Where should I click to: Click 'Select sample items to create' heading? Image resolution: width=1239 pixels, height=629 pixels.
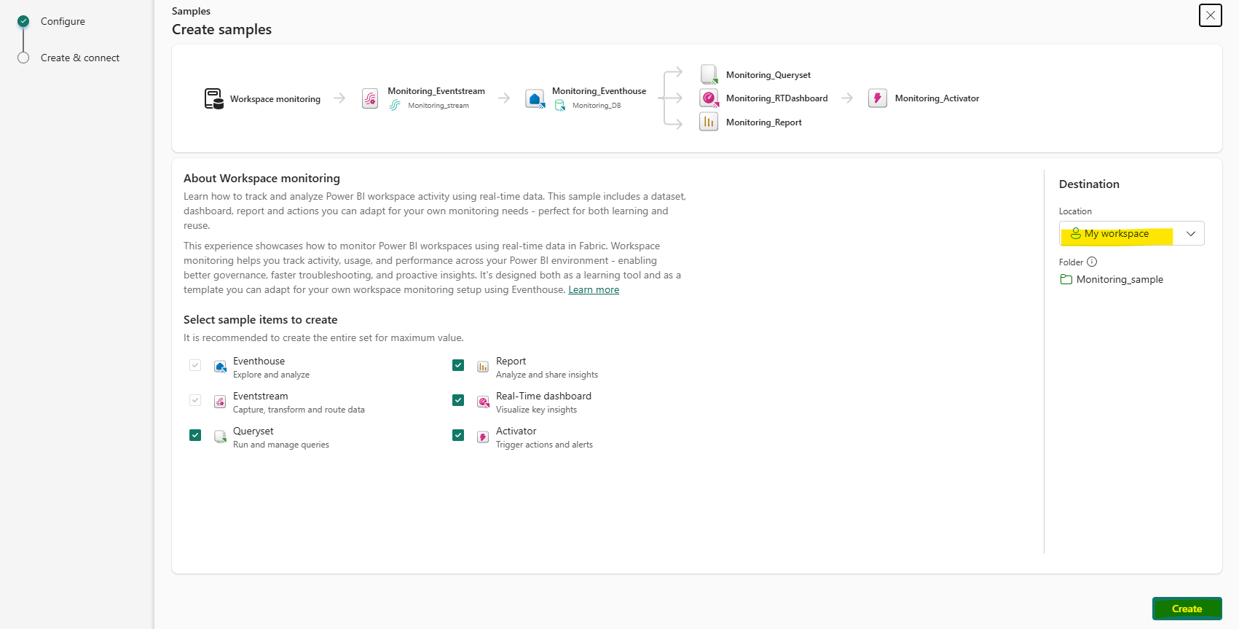(260, 320)
